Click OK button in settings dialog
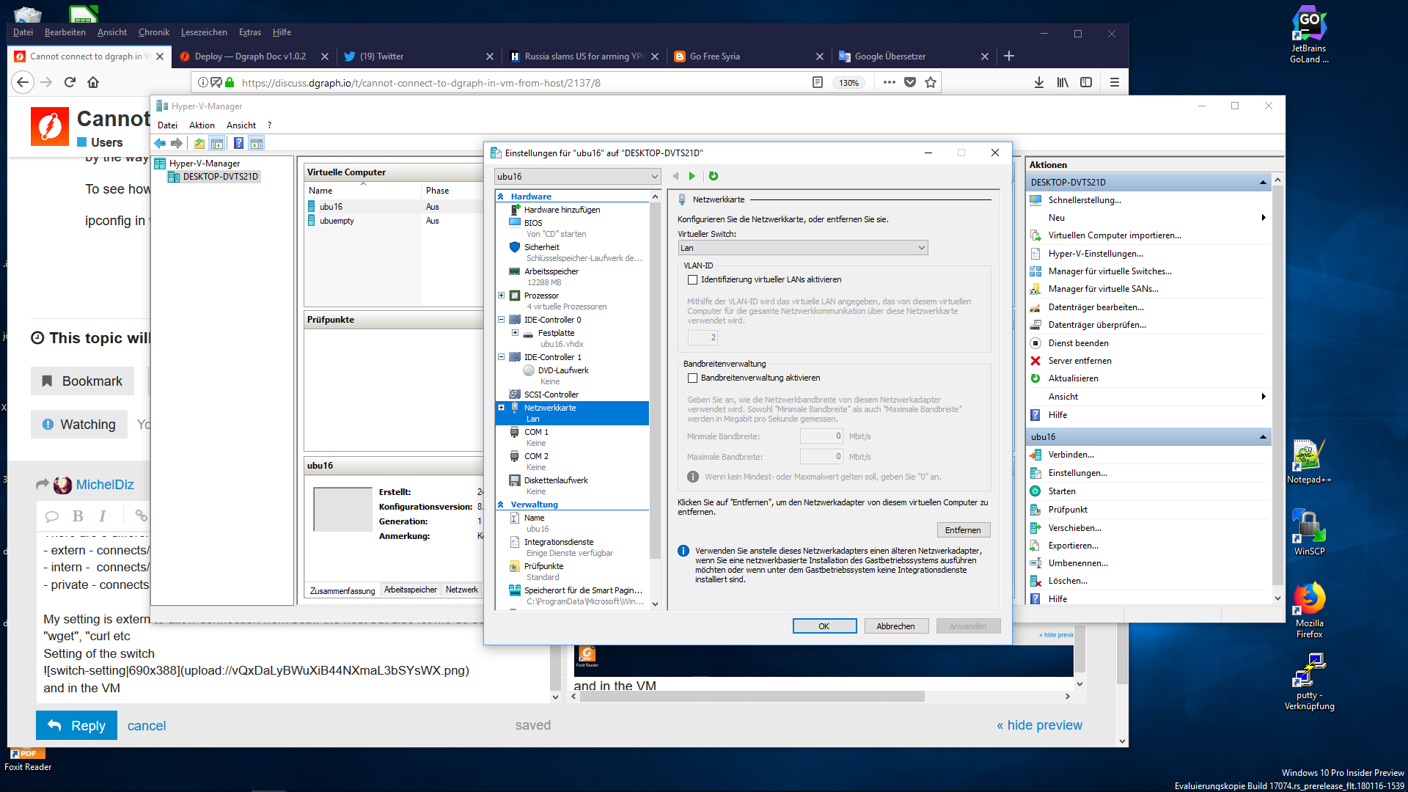1408x792 pixels. [x=824, y=626]
